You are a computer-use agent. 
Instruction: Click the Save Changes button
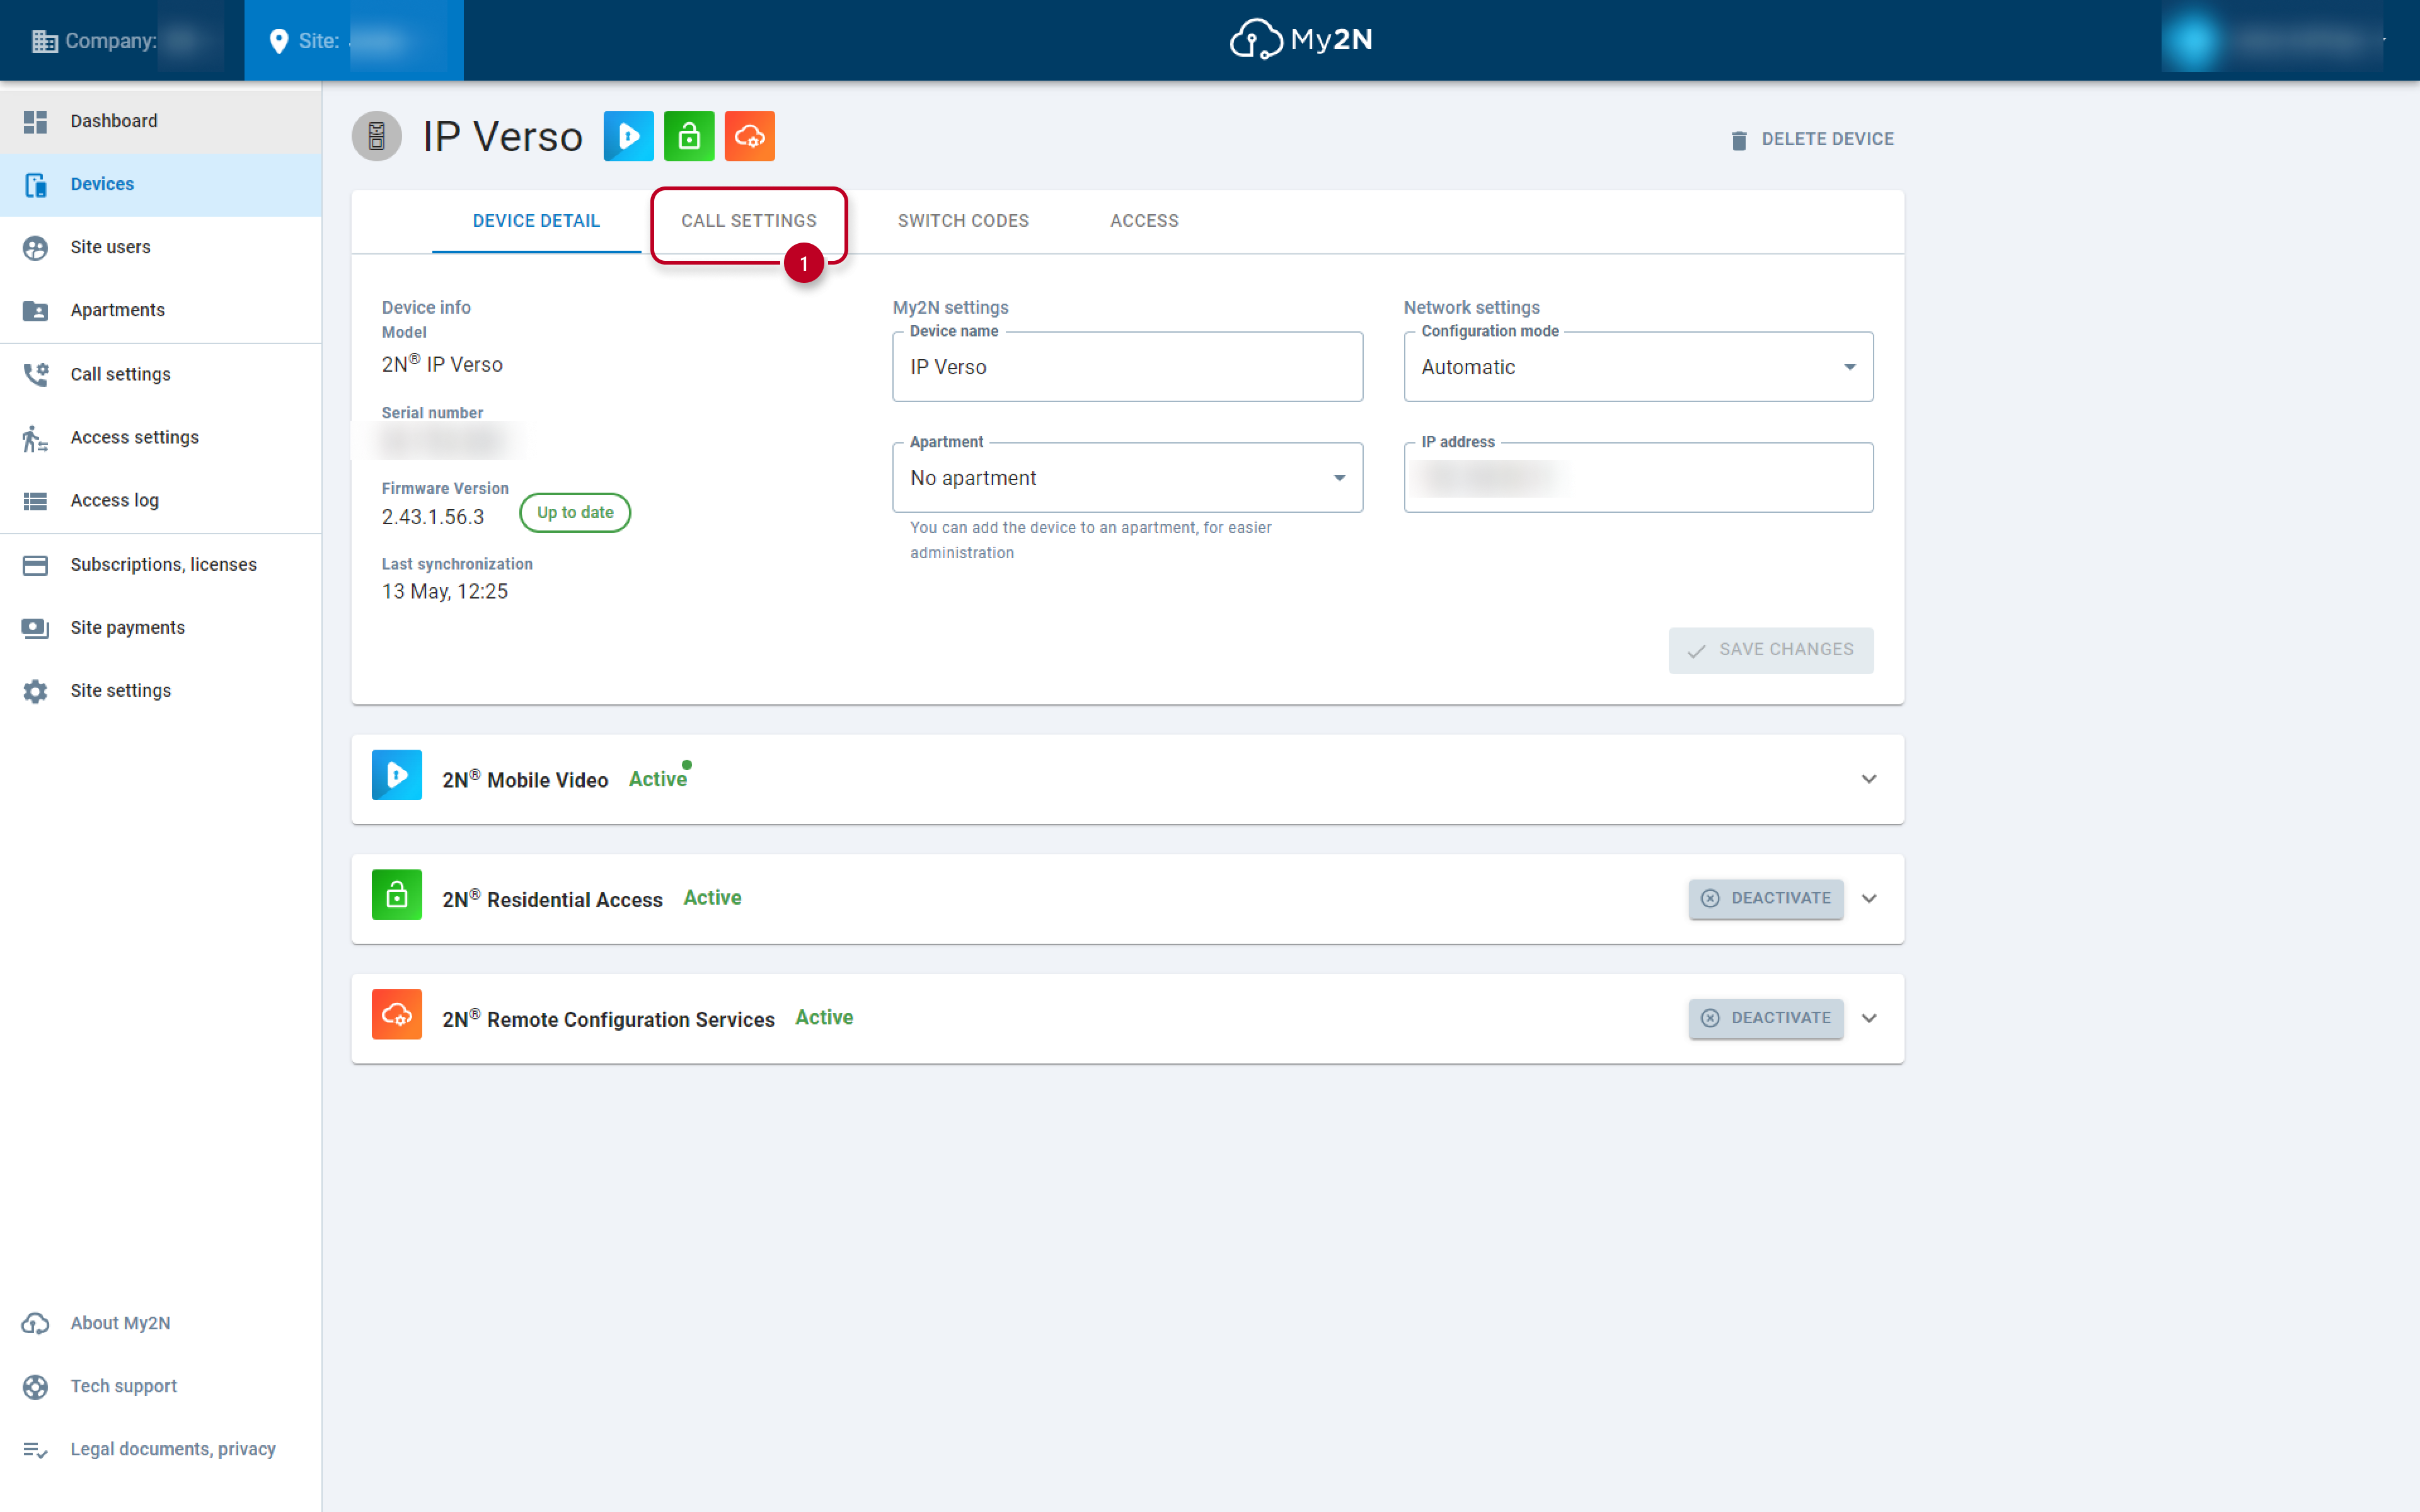pyautogui.click(x=1770, y=650)
